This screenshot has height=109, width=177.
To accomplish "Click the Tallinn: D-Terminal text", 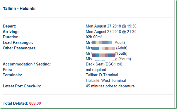I will [x=102, y=75].
